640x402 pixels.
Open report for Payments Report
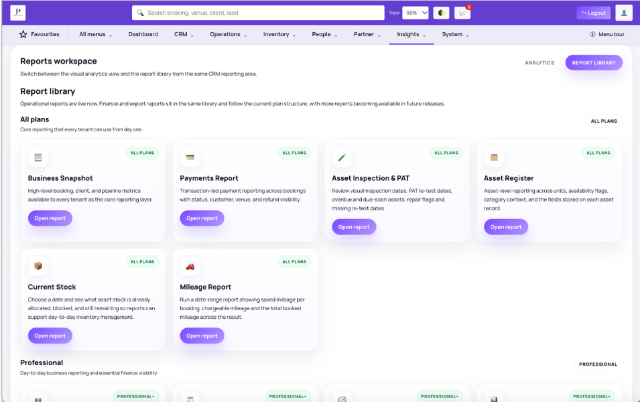point(202,218)
